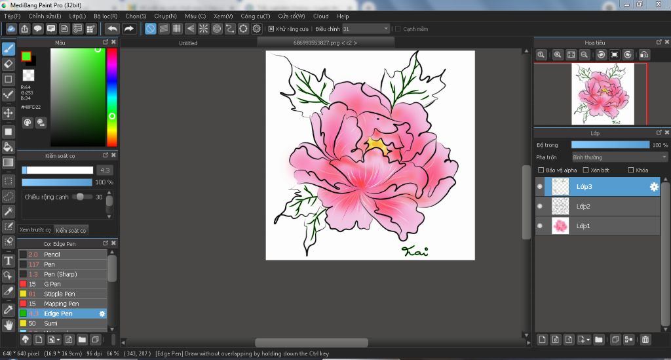Viewport: 671px width, 360px height.
Task: Undock the Hoa tiêu navigator panel
Action: [x=659, y=42]
